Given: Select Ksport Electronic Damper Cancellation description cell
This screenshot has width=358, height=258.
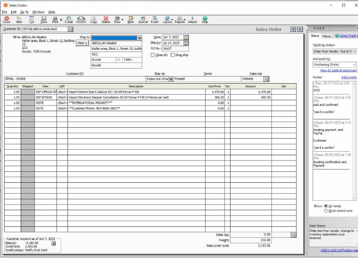Looking at the screenshot, I should pyautogui.click(x=137, y=97).
